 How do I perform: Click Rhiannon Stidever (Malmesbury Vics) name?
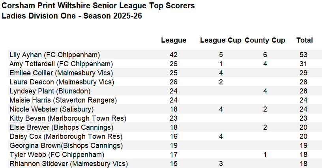[69, 164]
